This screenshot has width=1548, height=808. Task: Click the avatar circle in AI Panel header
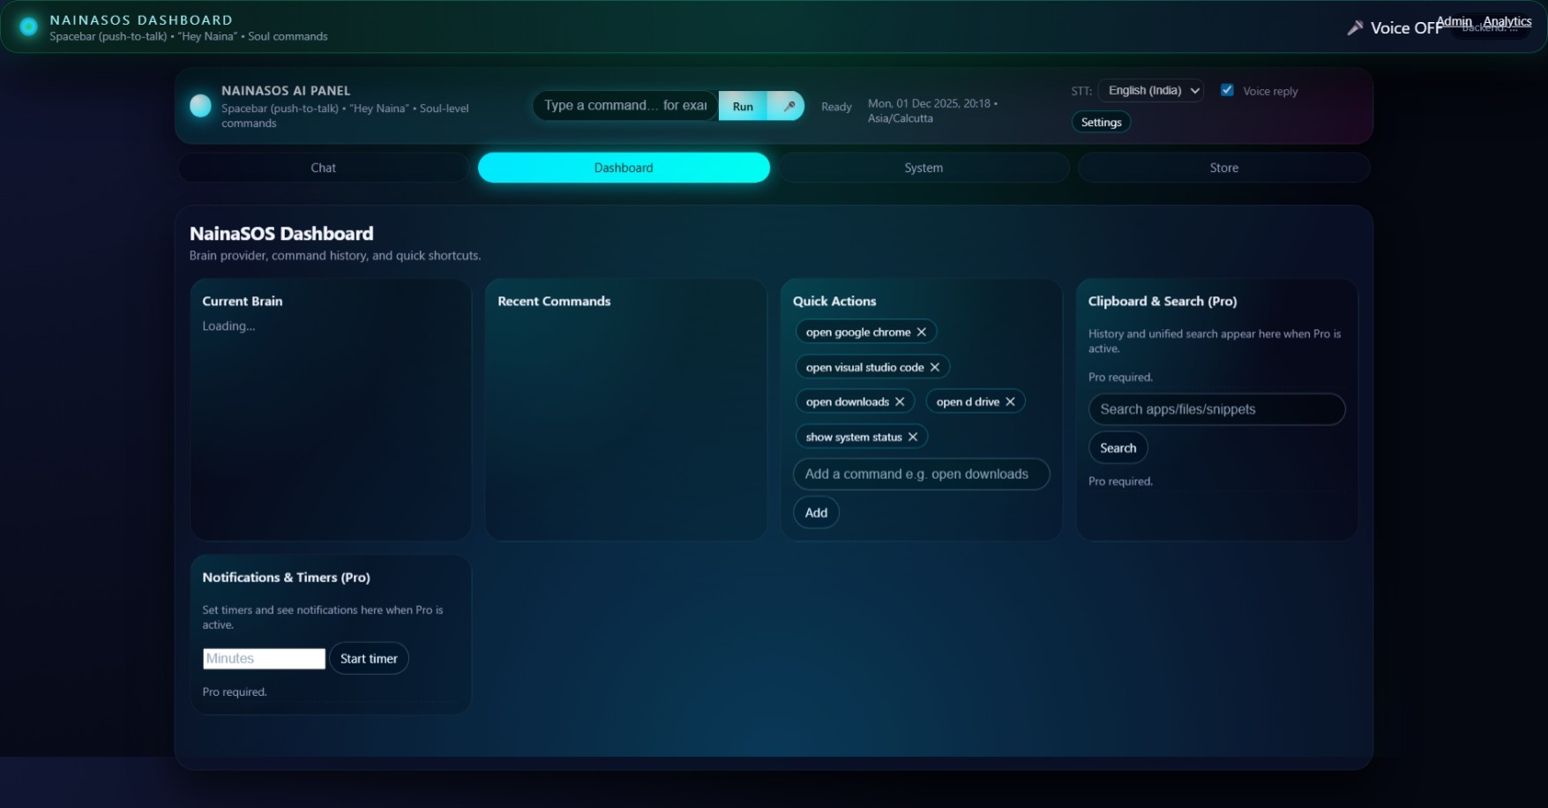click(x=200, y=107)
